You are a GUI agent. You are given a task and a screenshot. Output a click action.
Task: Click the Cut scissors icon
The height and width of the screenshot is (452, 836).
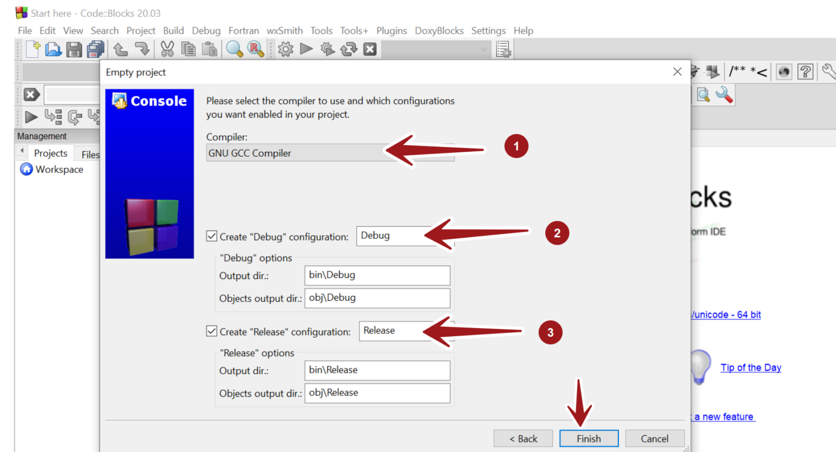pos(167,49)
